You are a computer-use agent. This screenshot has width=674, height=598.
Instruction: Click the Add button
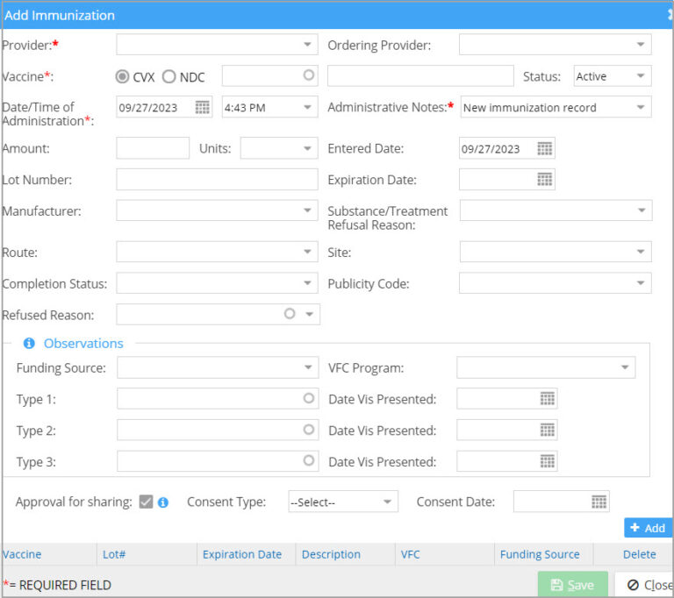coord(648,528)
